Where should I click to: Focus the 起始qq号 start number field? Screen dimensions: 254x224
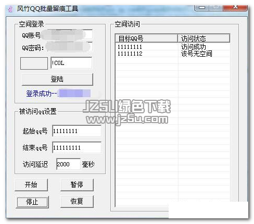77,131
